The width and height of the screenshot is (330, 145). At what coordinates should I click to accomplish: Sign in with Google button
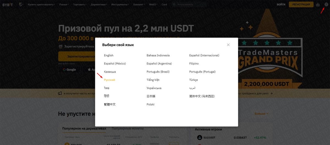[69, 69]
